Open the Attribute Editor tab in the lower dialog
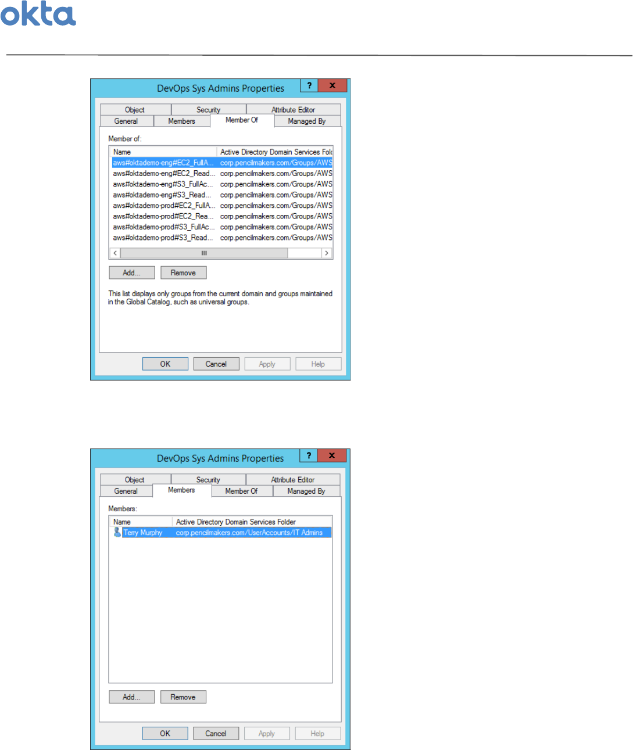The image size is (633, 750). coord(293,479)
